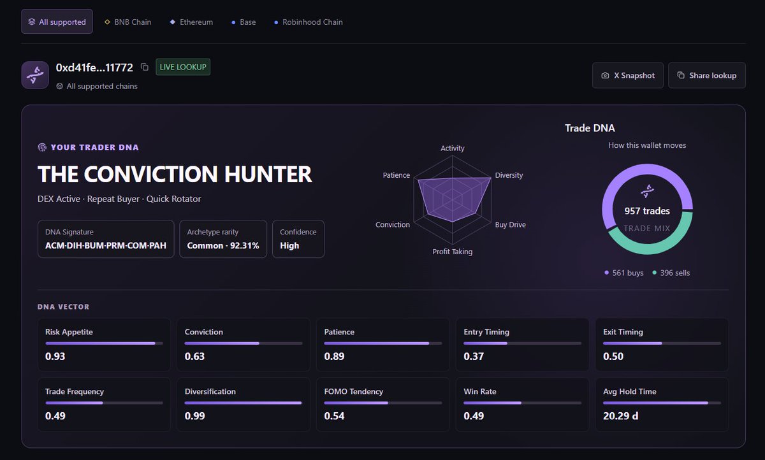Select the All supported chains tab
Image resolution: width=765 pixels, height=460 pixels.
pos(57,22)
